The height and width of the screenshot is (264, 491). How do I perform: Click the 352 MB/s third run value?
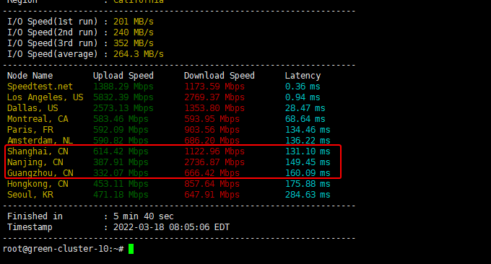pyautogui.click(x=134, y=43)
